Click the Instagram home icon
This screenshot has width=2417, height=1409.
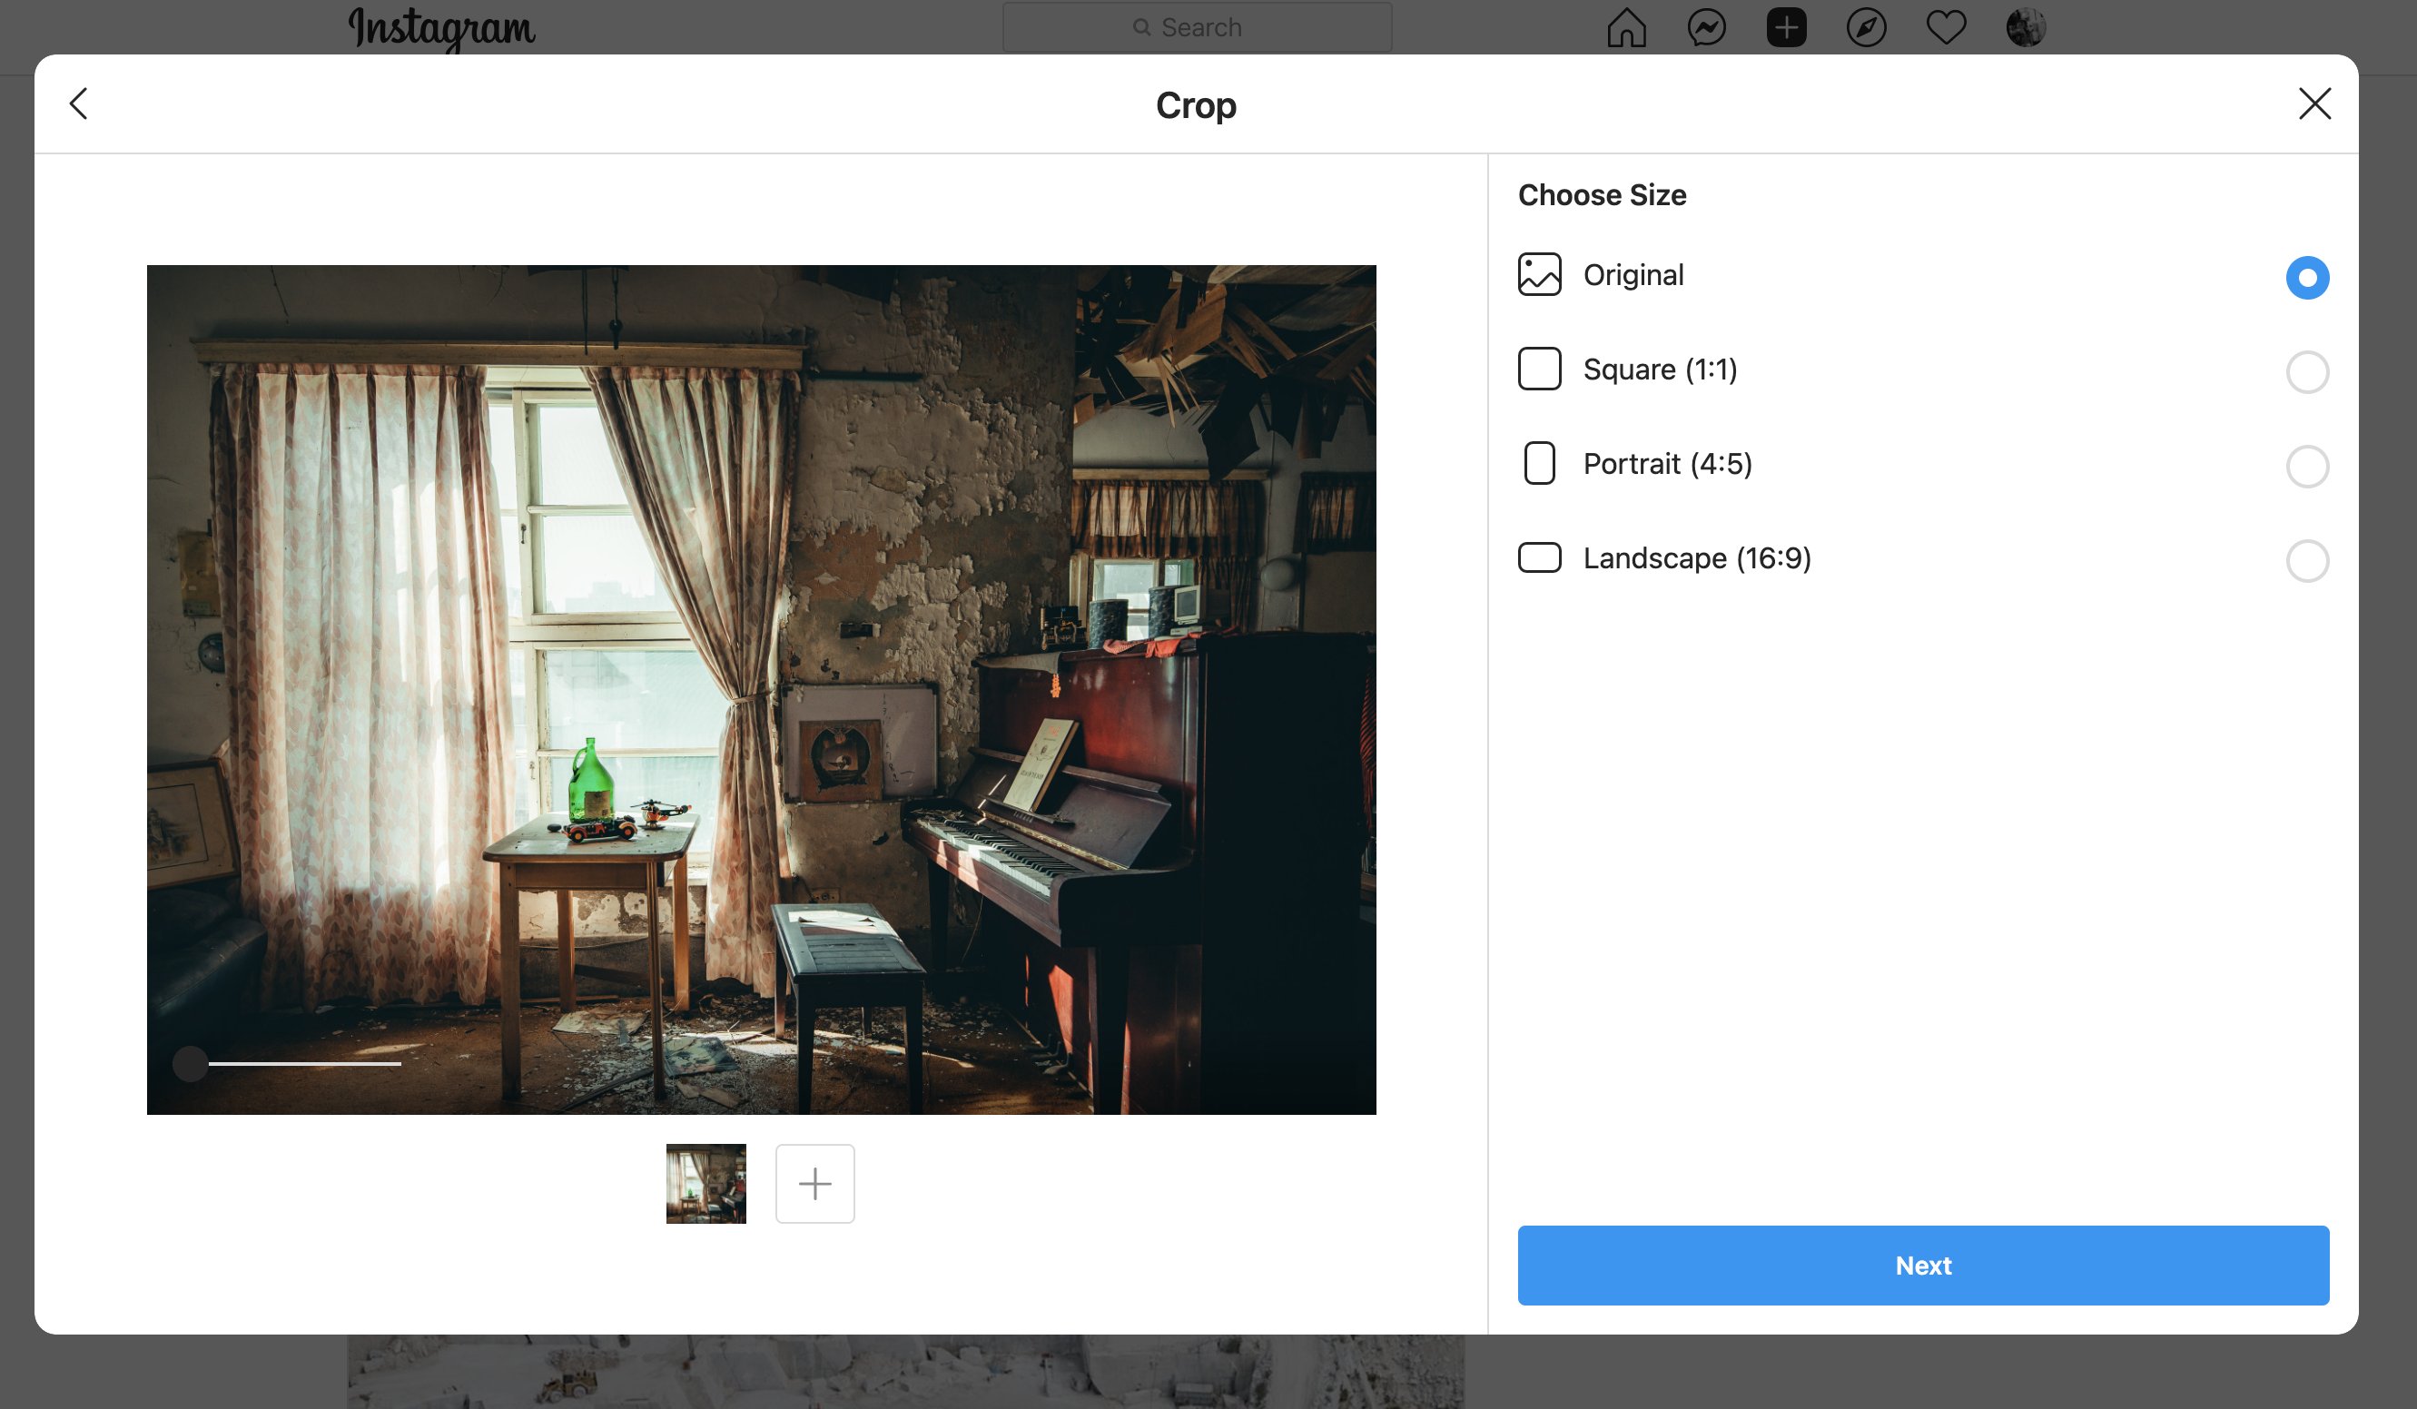coord(1622,27)
